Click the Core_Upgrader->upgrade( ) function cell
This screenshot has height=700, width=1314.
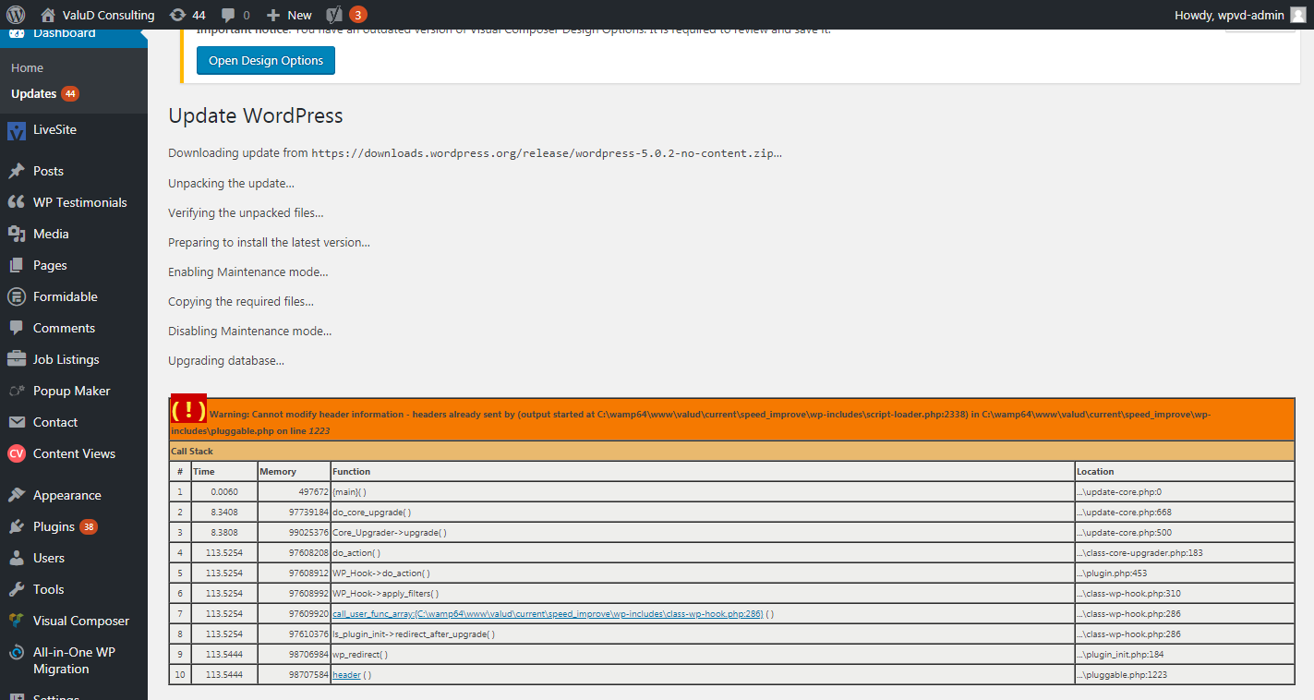point(702,533)
